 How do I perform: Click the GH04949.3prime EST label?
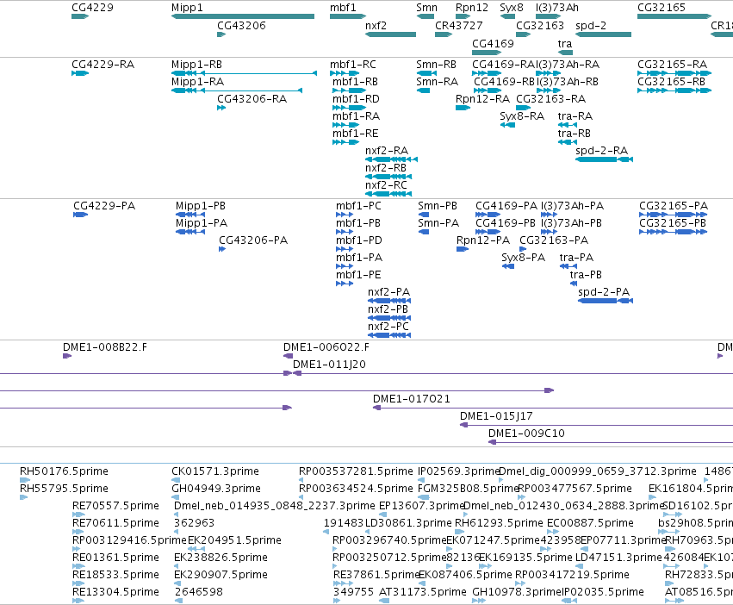tap(216, 489)
